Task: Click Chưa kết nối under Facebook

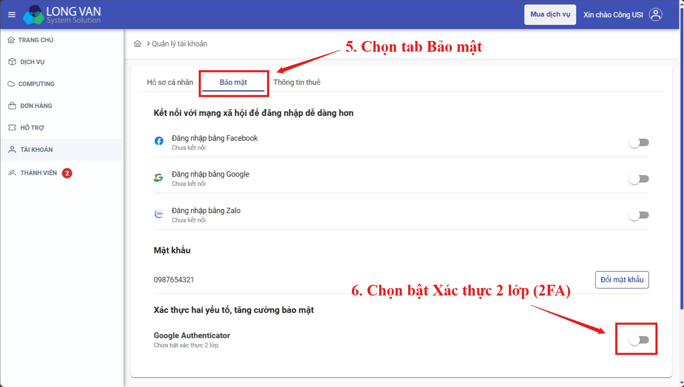Action: click(189, 148)
